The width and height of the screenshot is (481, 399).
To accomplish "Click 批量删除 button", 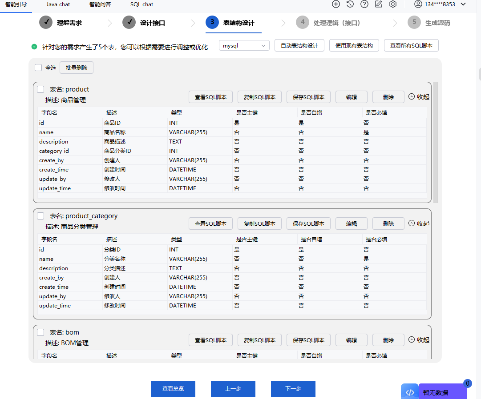I will coord(77,68).
